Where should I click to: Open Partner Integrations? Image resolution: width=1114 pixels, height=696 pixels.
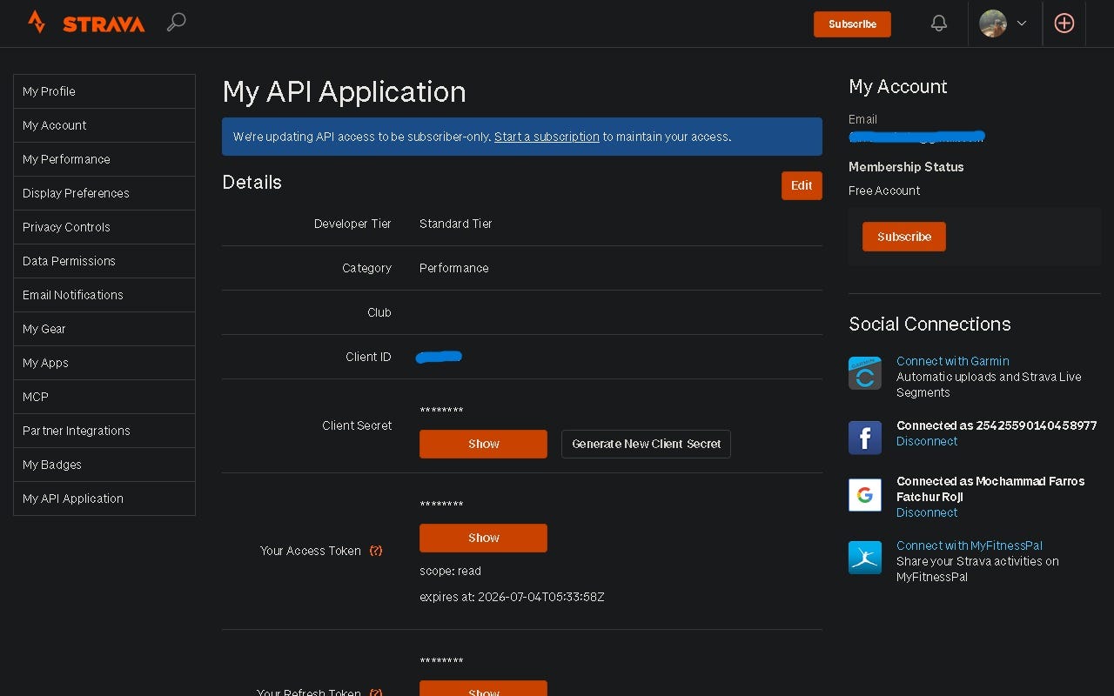pos(104,431)
